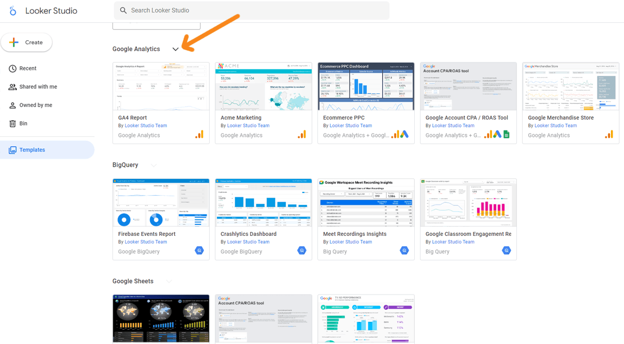Click Google Analytics icon on Acme Marketing card
The width and height of the screenshot is (624, 344).
(x=302, y=134)
